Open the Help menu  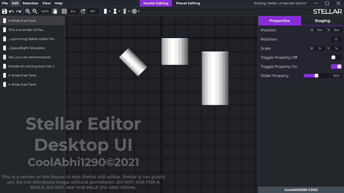(59, 3)
